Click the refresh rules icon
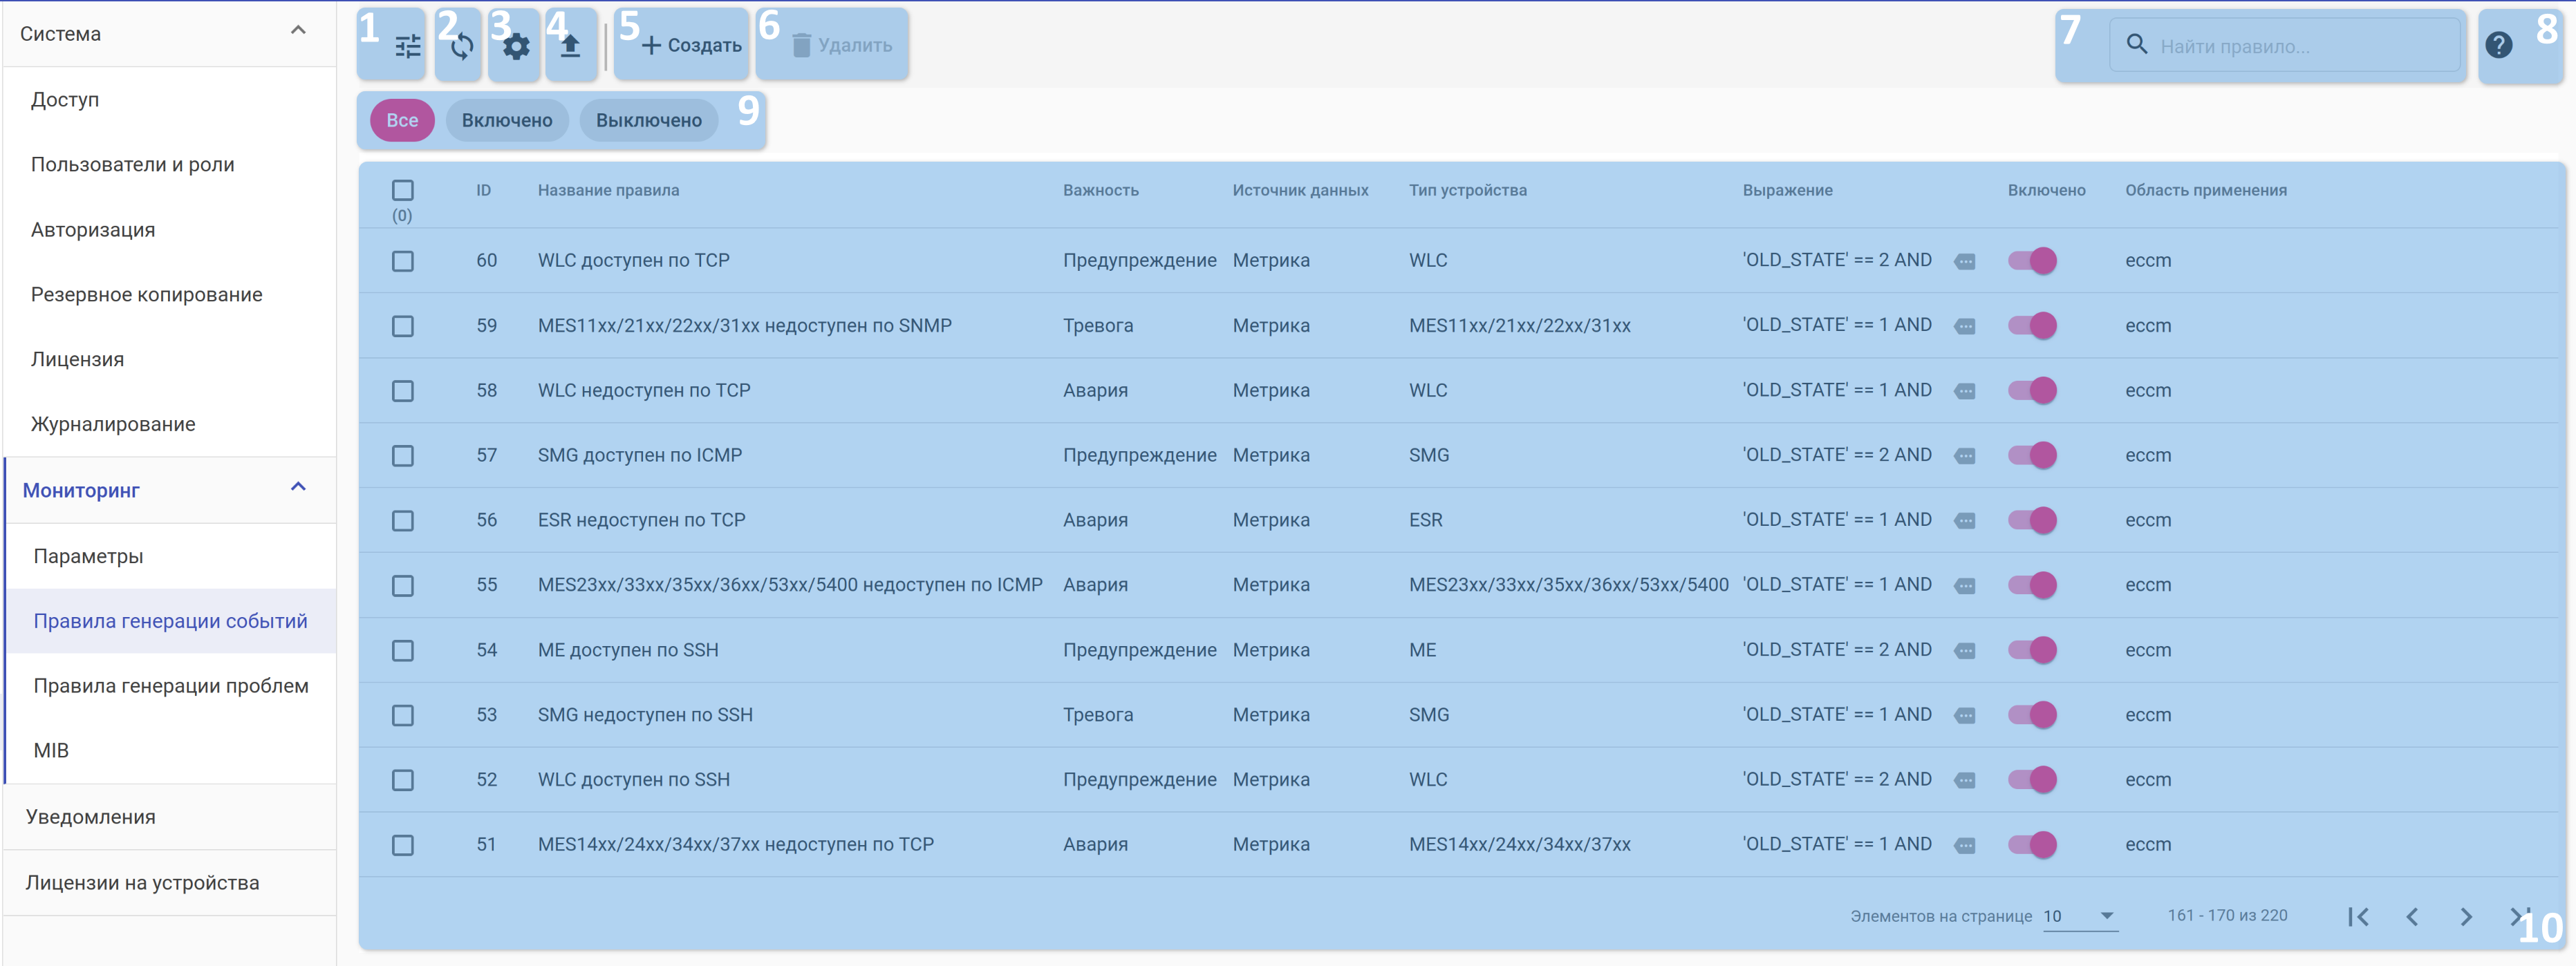This screenshot has width=2576, height=966. (462, 46)
